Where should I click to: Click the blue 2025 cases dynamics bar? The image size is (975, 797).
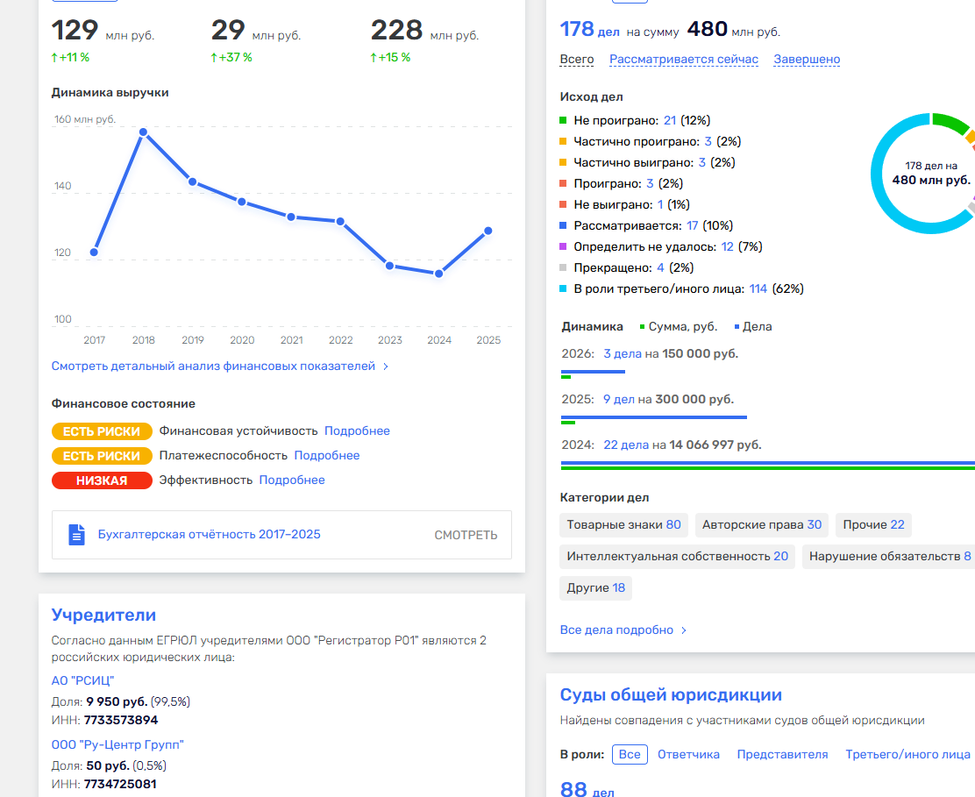point(653,417)
